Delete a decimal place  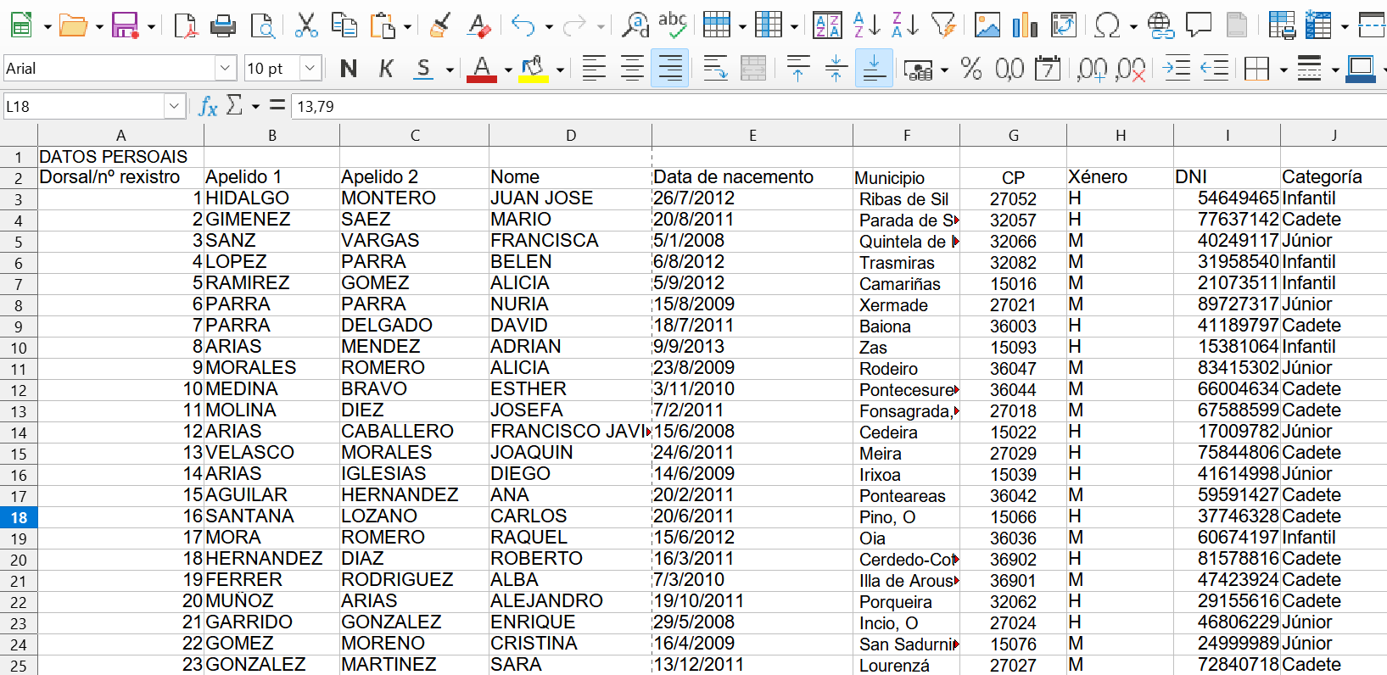1131,69
